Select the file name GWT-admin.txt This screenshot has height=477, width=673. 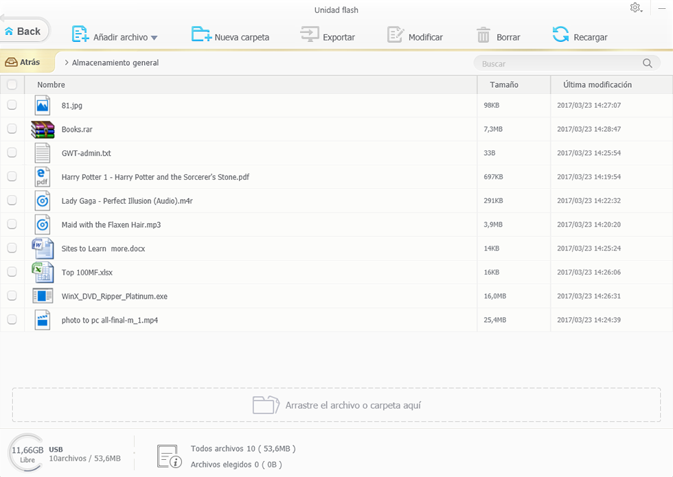(x=87, y=153)
